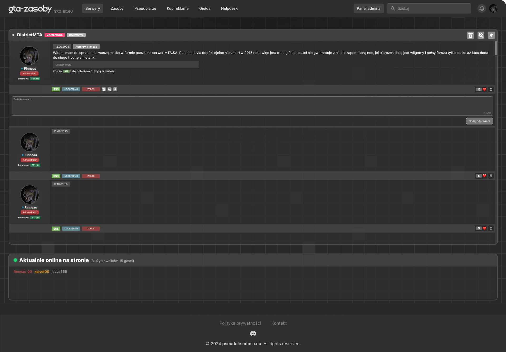
Task: Open Discord link in footer
Action: click(x=253, y=334)
